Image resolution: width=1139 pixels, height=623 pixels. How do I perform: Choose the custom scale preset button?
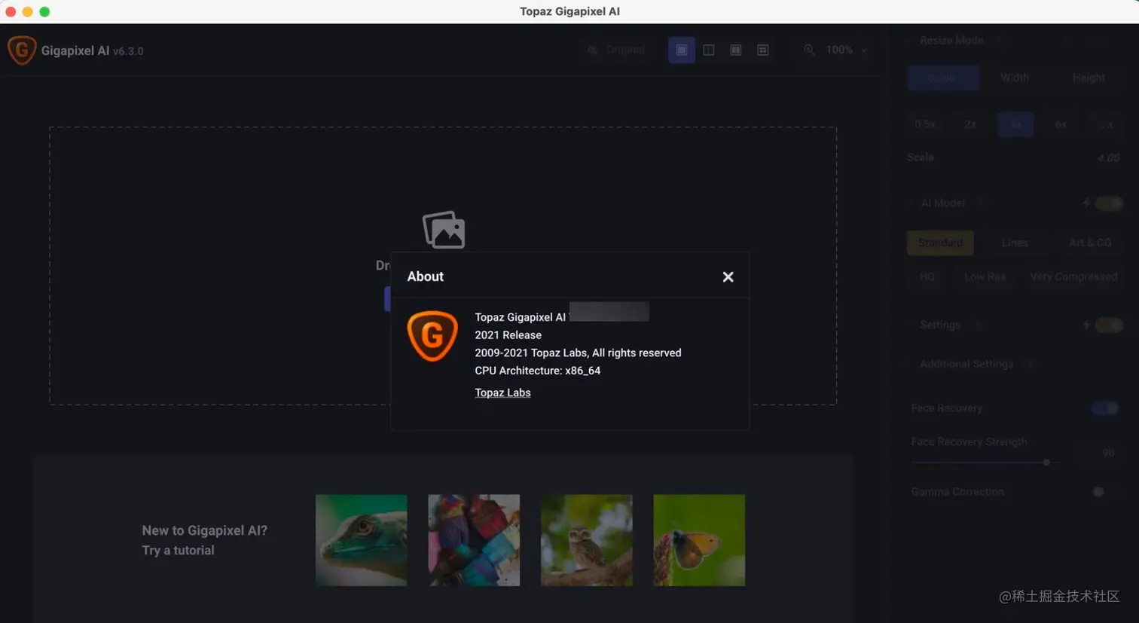point(1106,124)
